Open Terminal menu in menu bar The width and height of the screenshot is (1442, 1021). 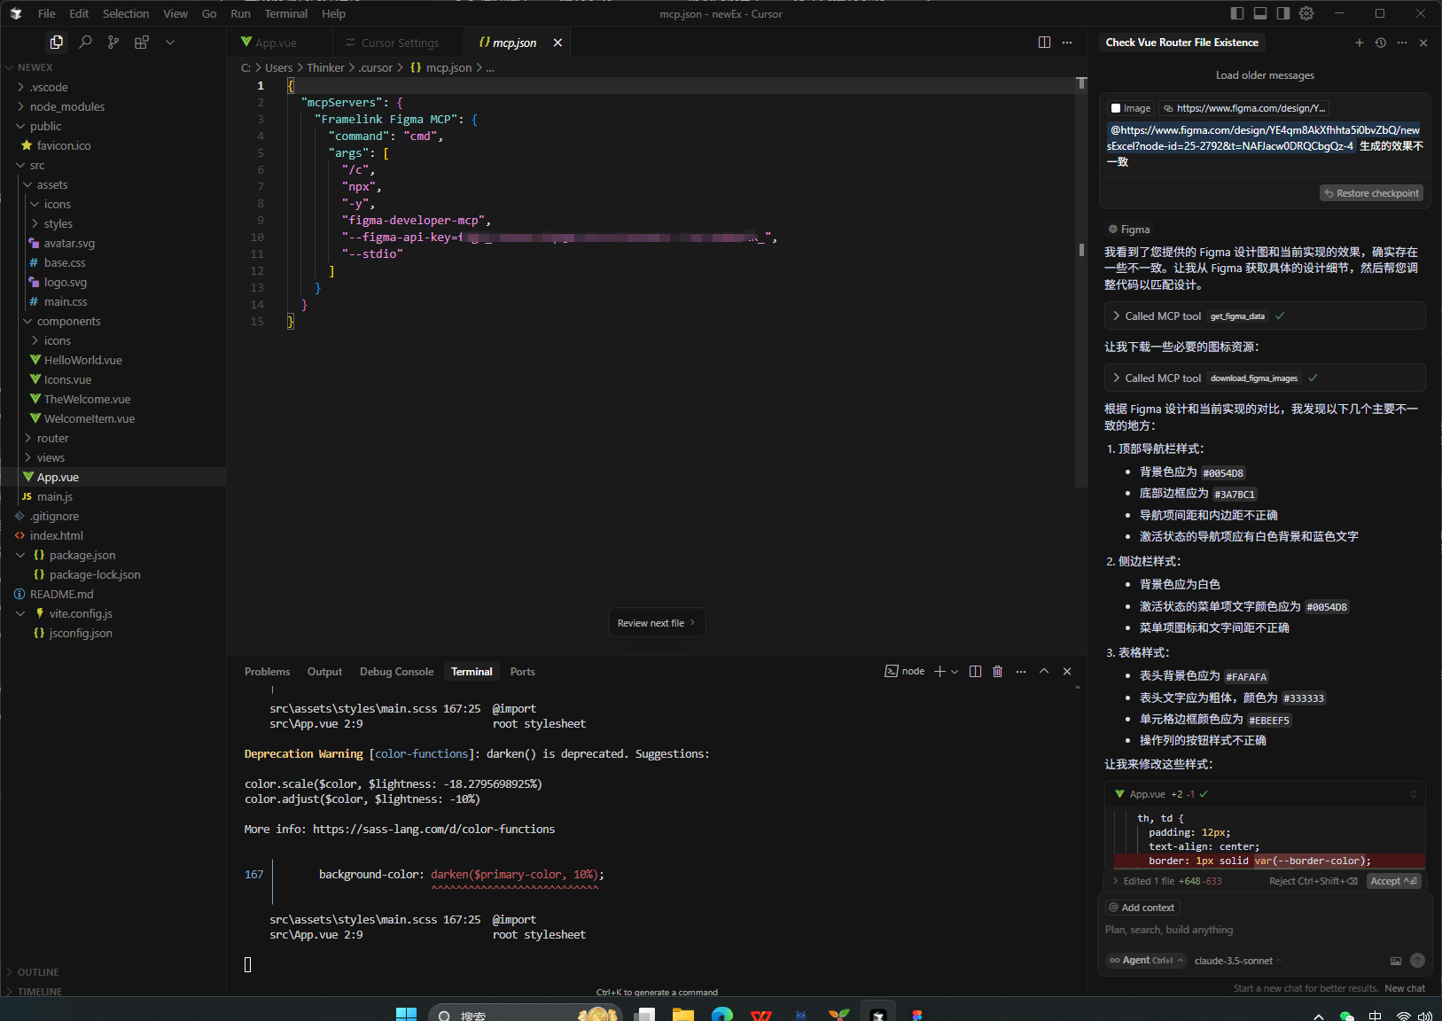[285, 13]
